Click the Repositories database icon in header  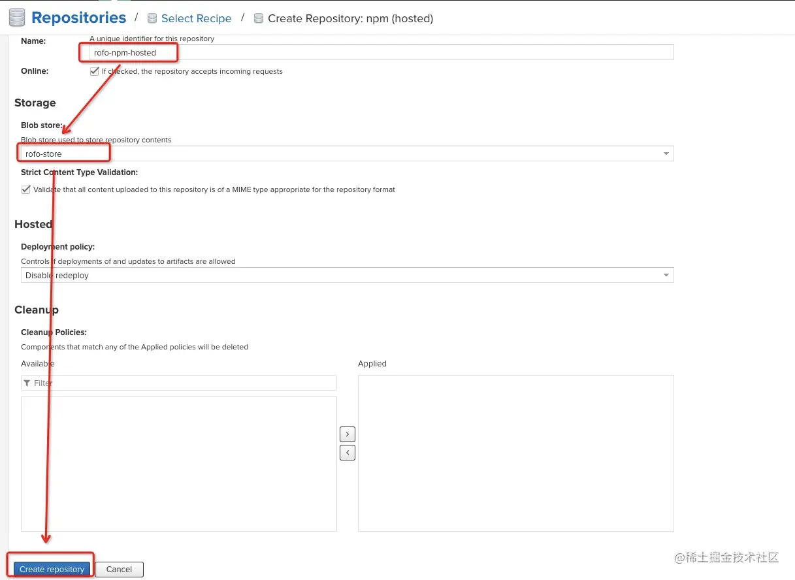coord(17,18)
